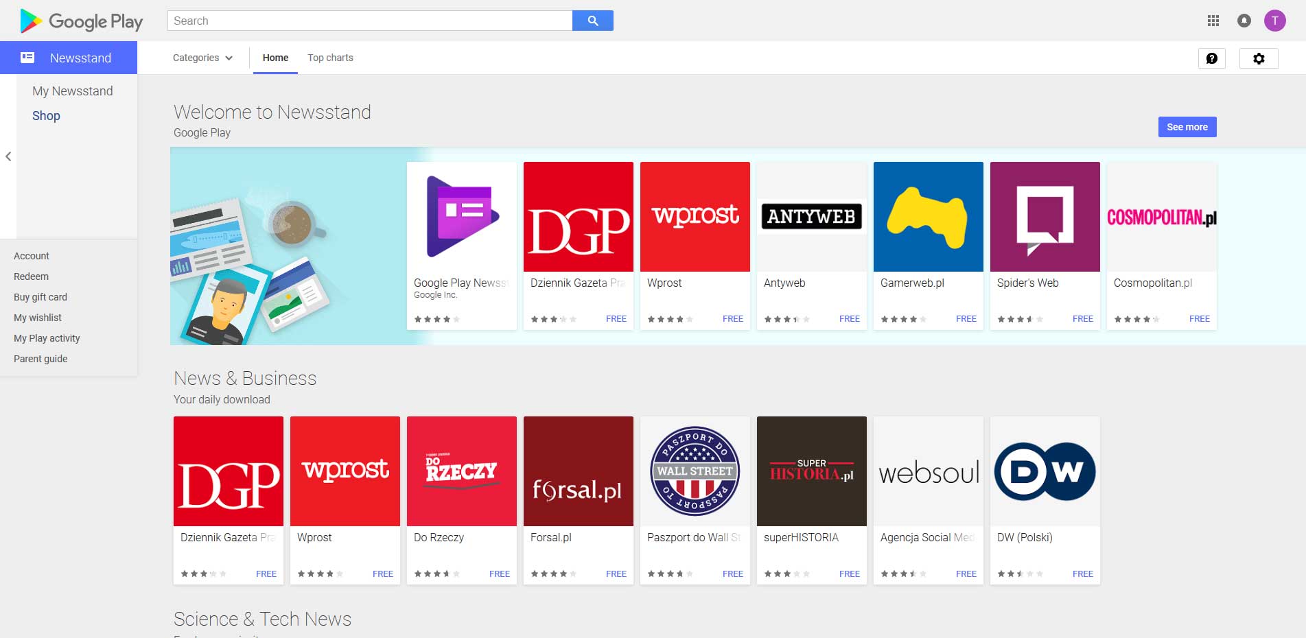
Task: Click the Welcome to Newsstand heading
Action: point(272,112)
